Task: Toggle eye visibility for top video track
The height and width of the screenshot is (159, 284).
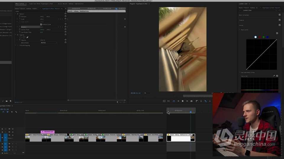Action: tap(13, 129)
